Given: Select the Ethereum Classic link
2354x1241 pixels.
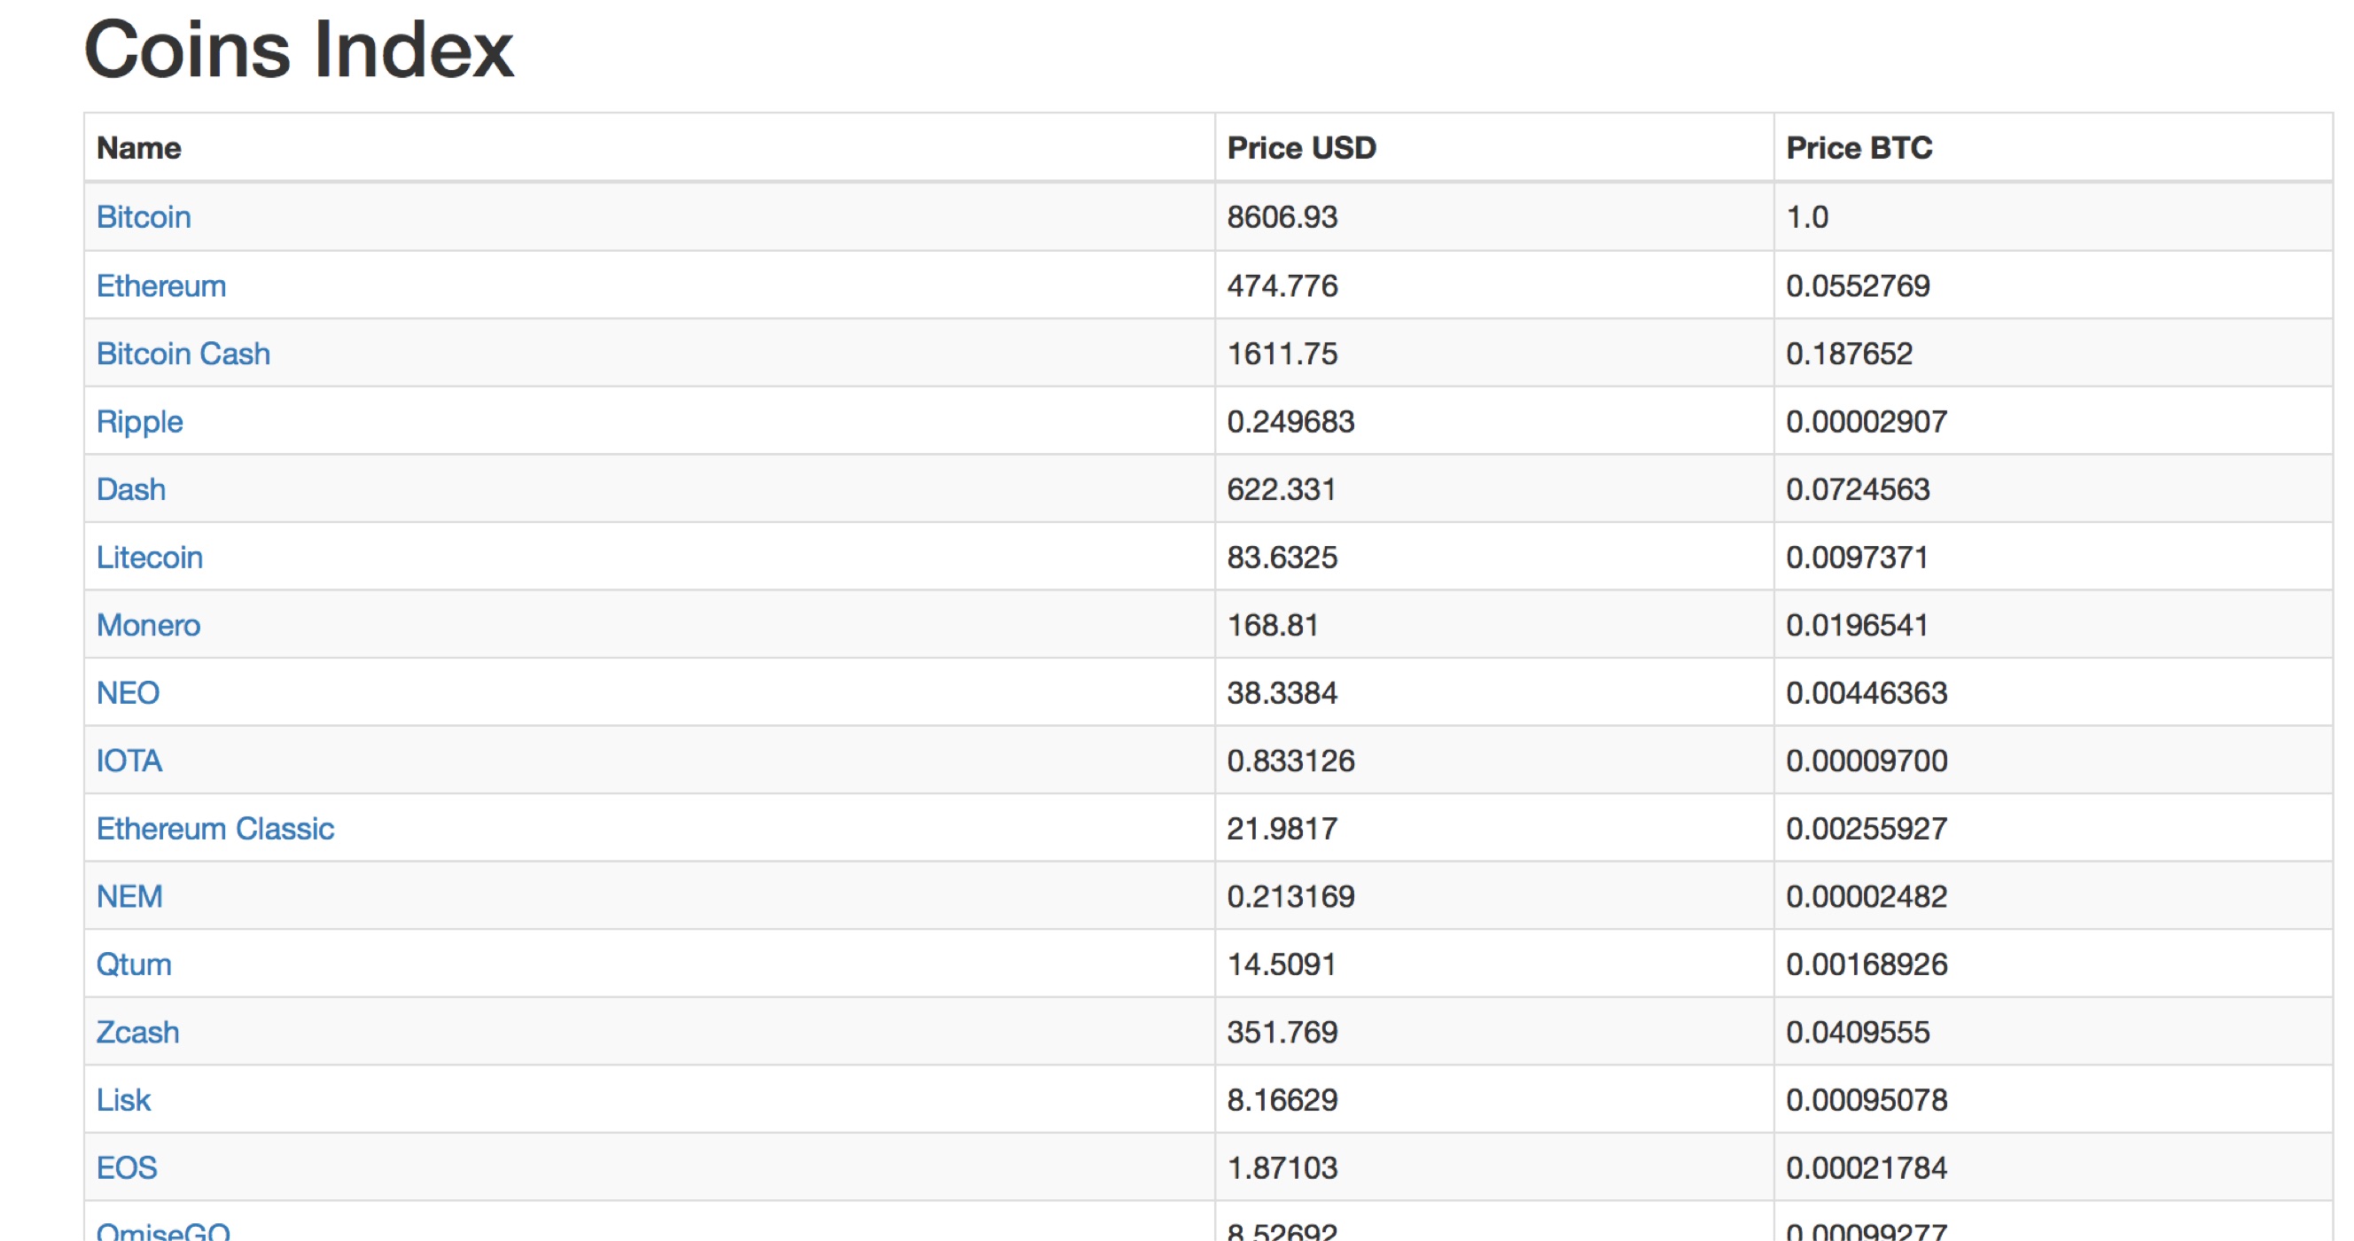Looking at the screenshot, I should (214, 829).
